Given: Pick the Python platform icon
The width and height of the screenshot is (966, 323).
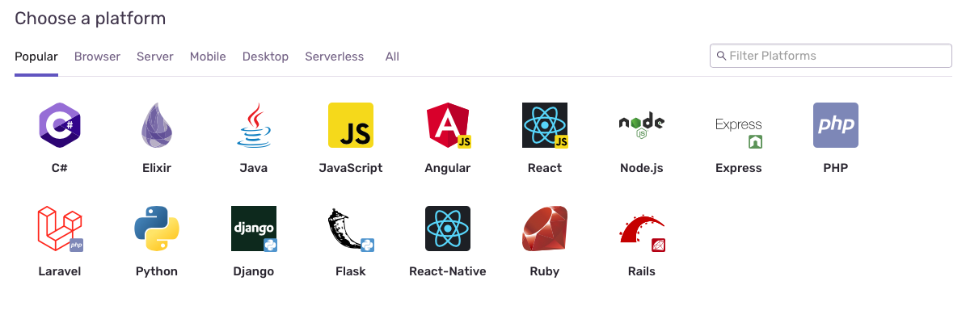Looking at the screenshot, I should pos(157,229).
